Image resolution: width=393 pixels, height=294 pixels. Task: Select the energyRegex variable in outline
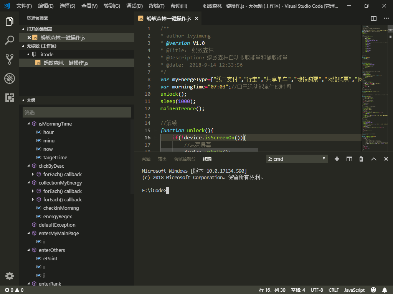(x=58, y=217)
